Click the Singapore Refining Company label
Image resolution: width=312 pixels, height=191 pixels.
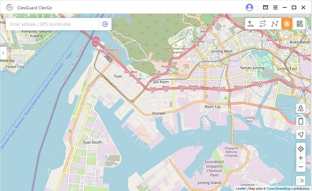click(231, 152)
